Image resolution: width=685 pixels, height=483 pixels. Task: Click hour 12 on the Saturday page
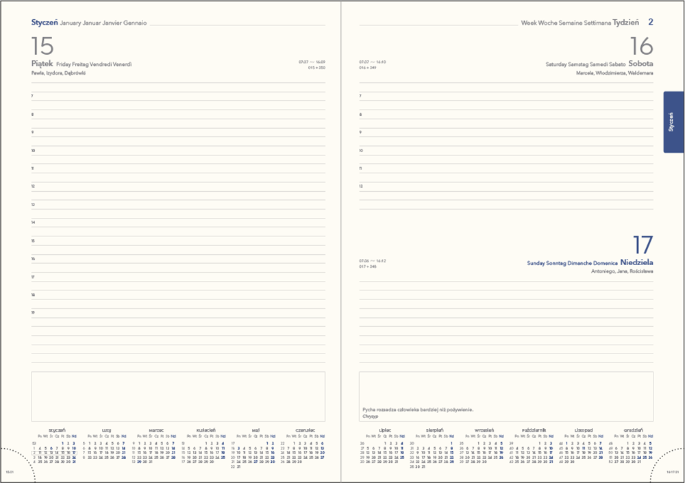[361, 186]
